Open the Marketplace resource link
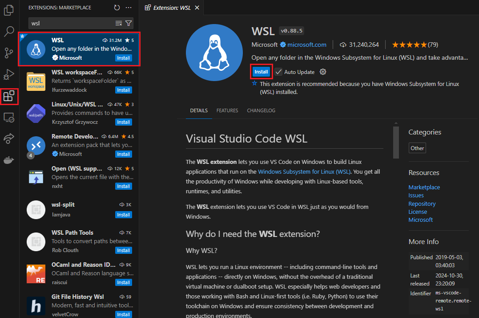The image size is (479, 318). [424, 187]
